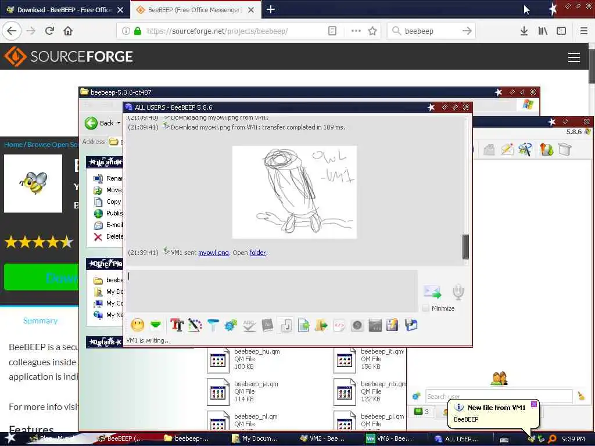Screen dimensions: 595x446
Task: Open the emoticon picker in BeeBEEP chat
Action: (x=137, y=325)
